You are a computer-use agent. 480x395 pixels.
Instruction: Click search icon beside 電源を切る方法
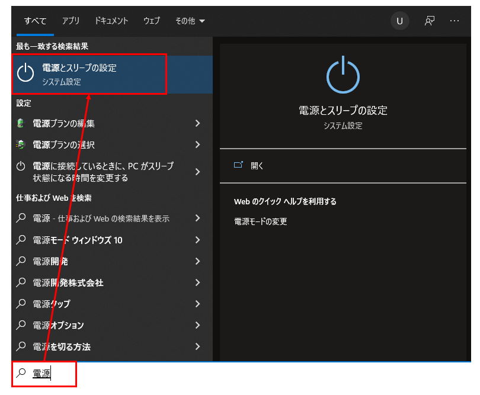(21, 346)
